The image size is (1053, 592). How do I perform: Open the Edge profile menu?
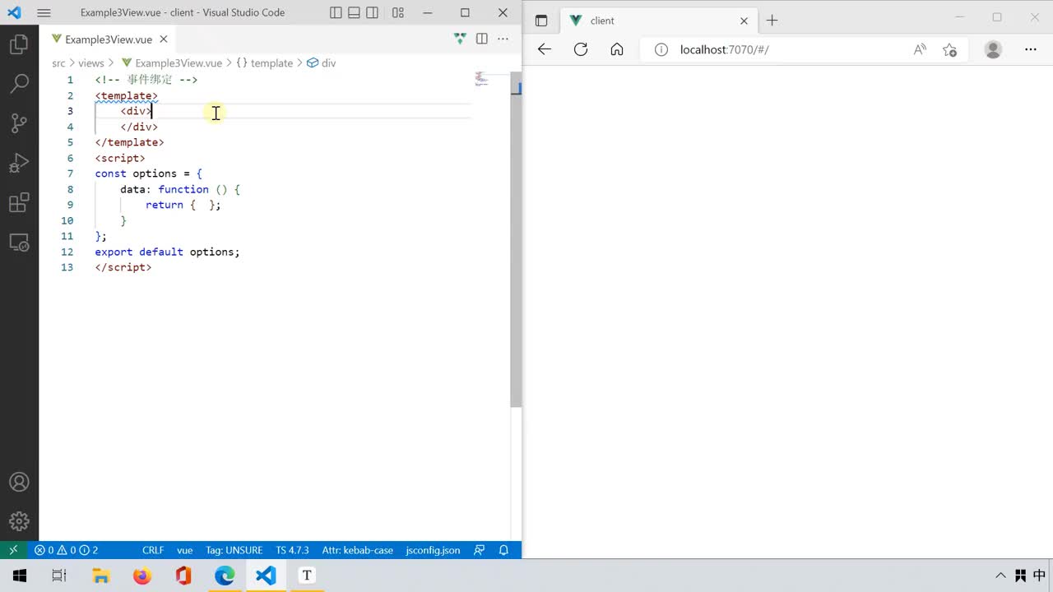[993, 49]
